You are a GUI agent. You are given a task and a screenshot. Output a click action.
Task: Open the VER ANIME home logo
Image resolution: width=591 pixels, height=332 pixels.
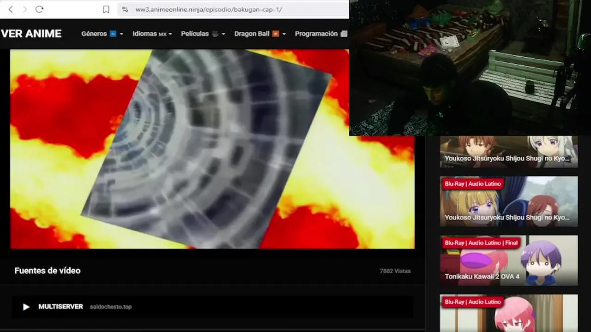pos(31,34)
